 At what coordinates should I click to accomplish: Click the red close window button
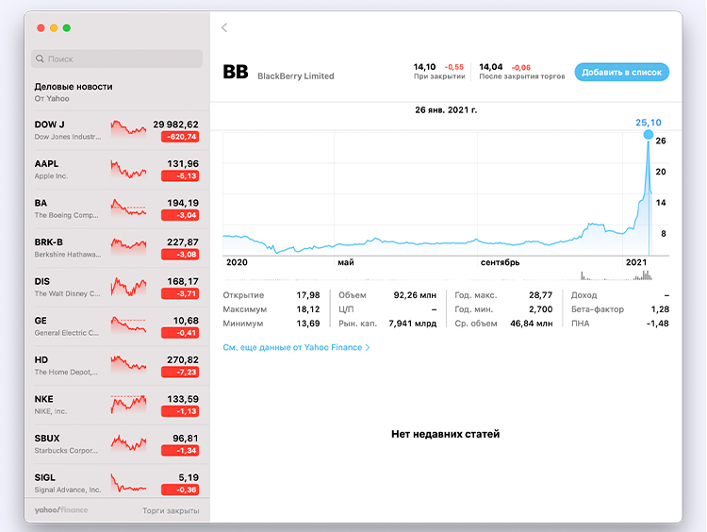click(41, 28)
